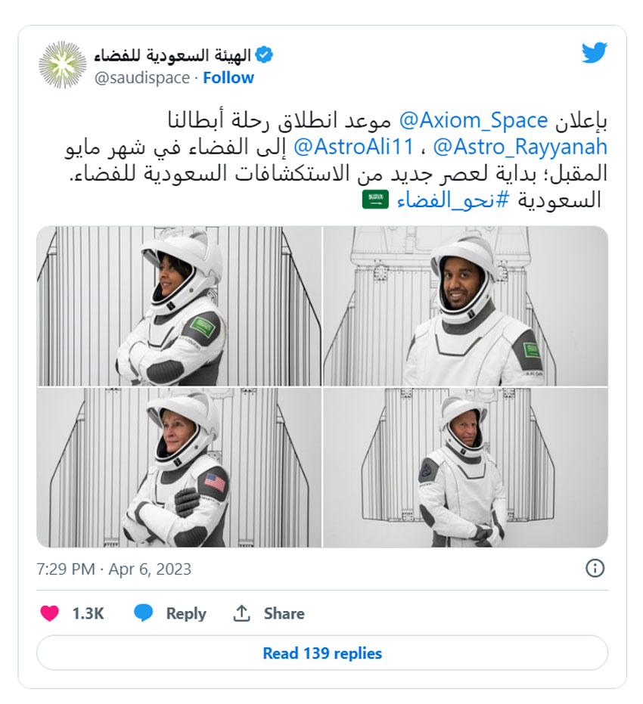Click the Twitter bird logo
Image resolution: width=643 pixels, height=704 pixels.
click(594, 54)
